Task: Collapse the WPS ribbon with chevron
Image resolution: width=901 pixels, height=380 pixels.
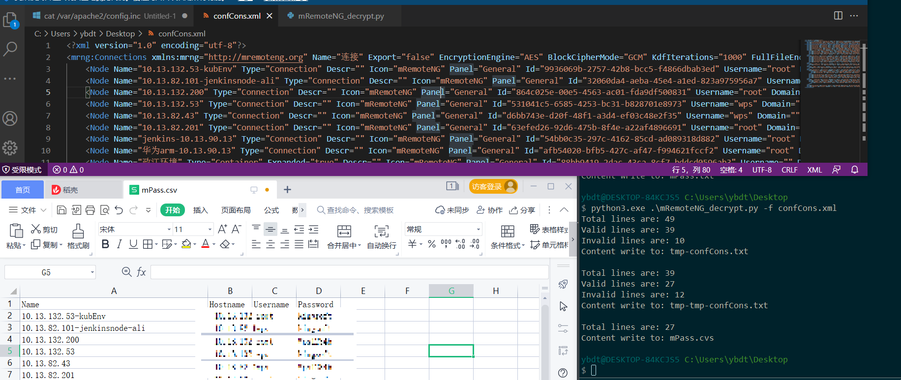Action: click(564, 209)
